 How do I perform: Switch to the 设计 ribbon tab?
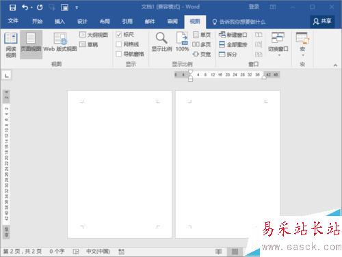[82, 21]
